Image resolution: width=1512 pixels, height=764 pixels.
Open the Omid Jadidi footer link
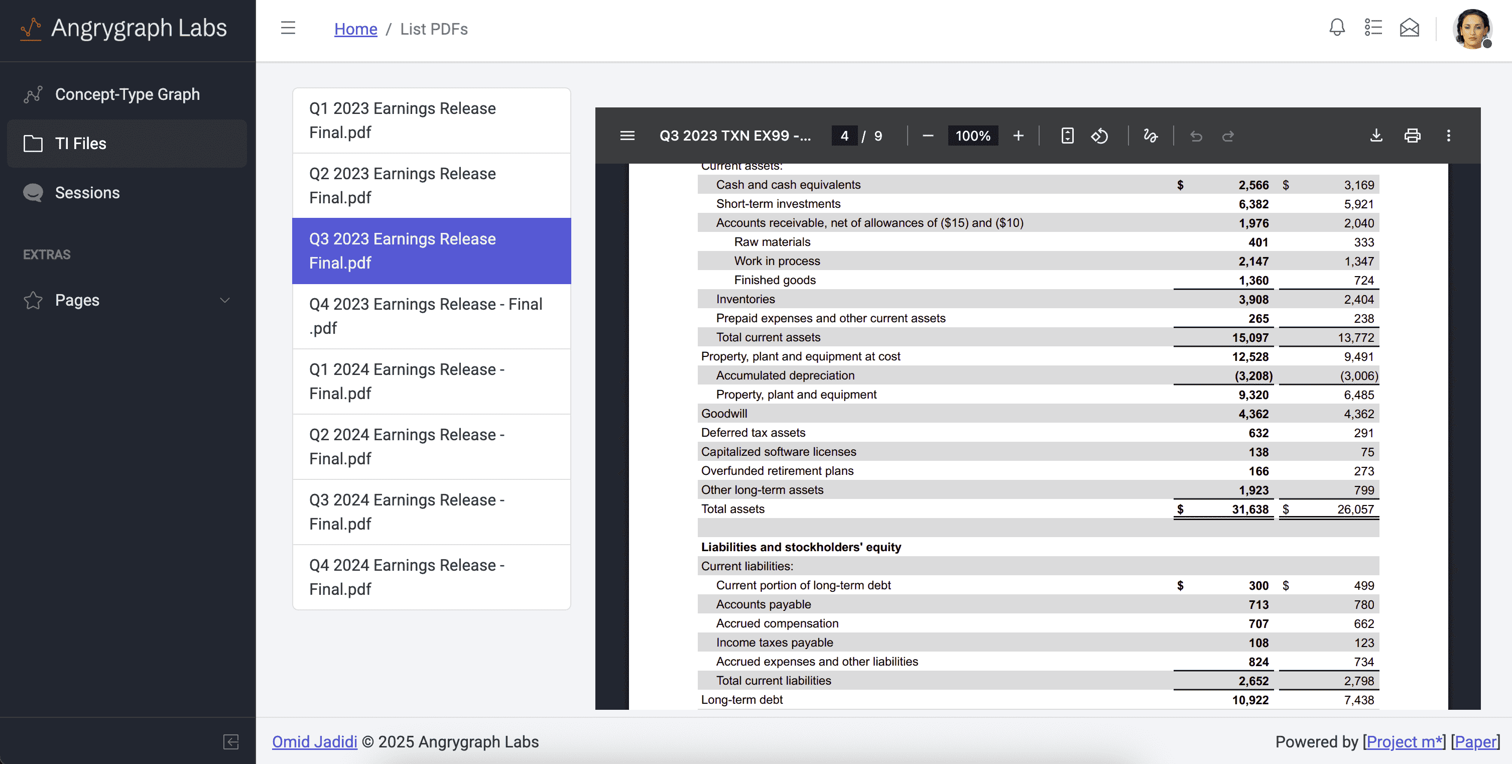pyautogui.click(x=315, y=742)
